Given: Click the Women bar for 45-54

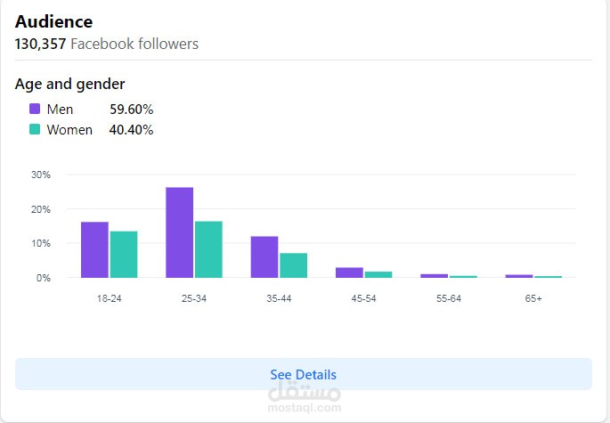Looking at the screenshot, I should point(378,274).
